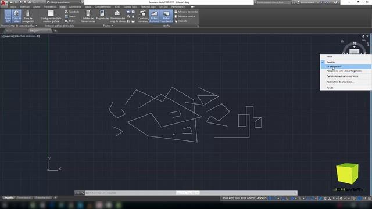
Task: Click Mosaico horizontal
Action: click(186, 12)
